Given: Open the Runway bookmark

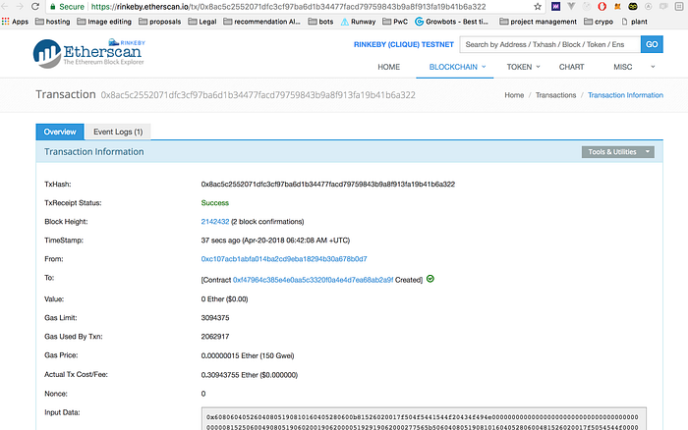Looking at the screenshot, I should 358,22.
